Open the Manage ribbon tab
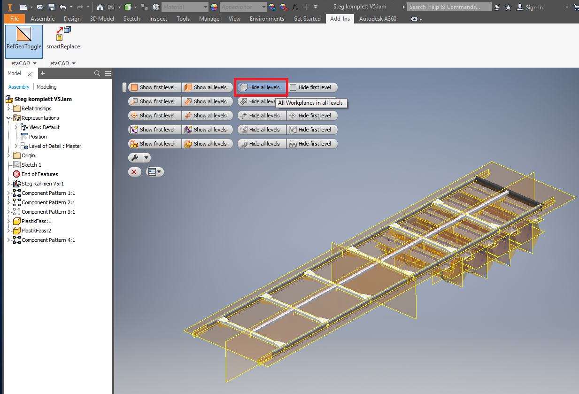The height and width of the screenshot is (394, 579). tap(209, 19)
